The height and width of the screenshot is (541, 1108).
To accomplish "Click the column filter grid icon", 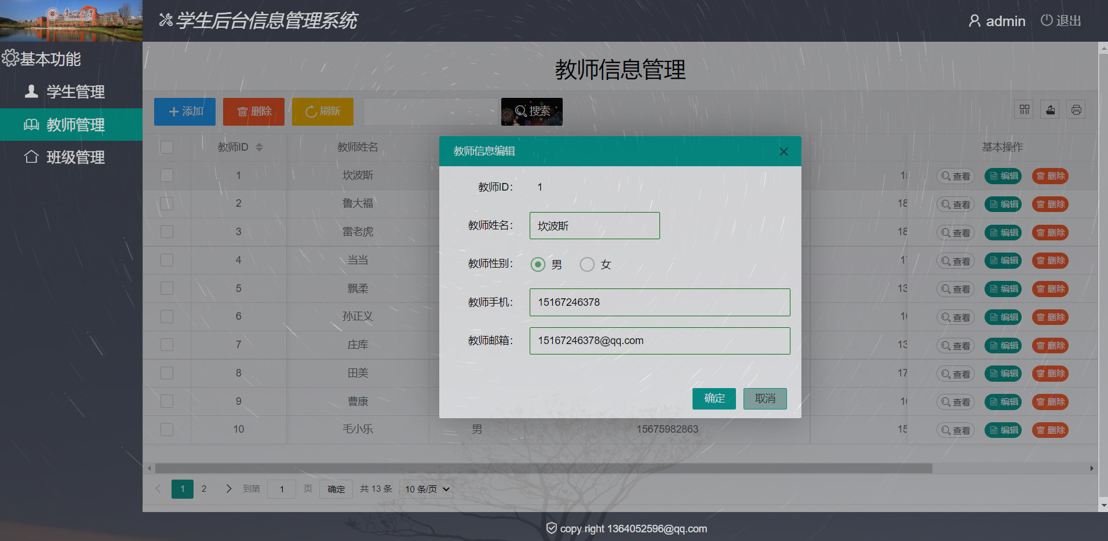I will [x=1025, y=110].
